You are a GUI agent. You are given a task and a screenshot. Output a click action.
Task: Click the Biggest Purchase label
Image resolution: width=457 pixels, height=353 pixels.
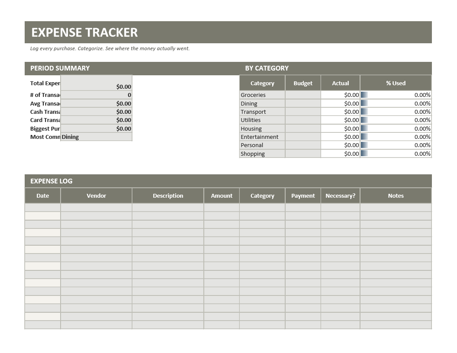tap(45, 129)
